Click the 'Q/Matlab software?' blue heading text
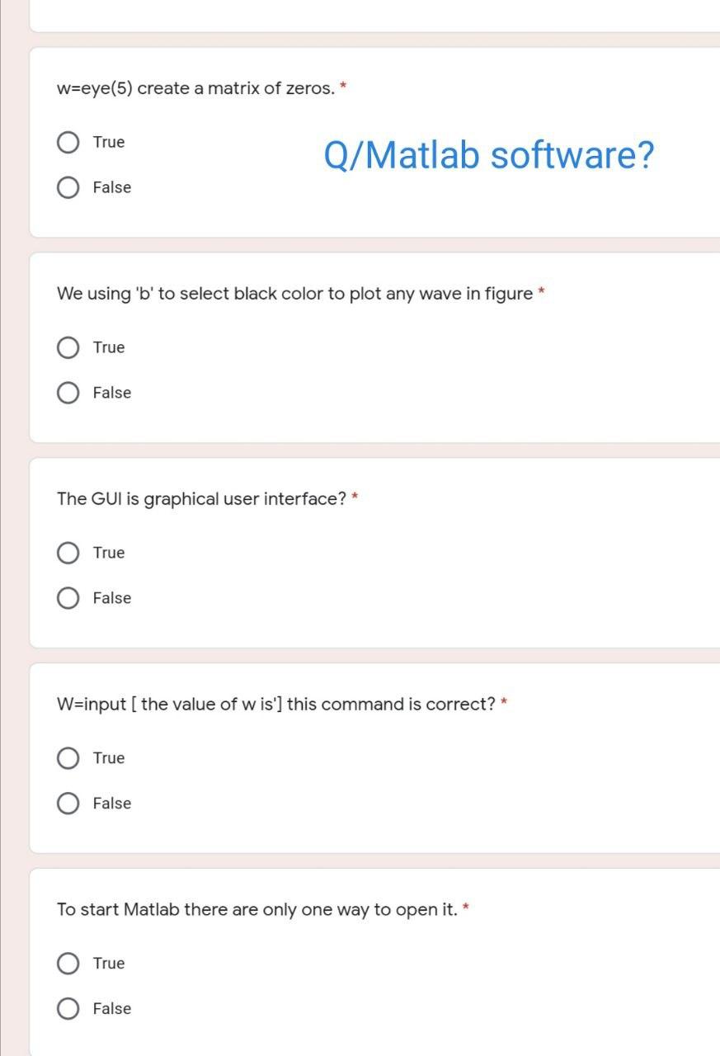This screenshot has height=1056, width=720. (489, 155)
